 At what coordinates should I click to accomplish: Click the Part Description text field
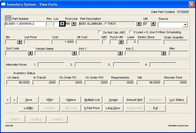click(x=107, y=24)
